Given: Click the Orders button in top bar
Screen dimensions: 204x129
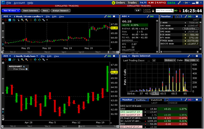Looking at the screenshot, I should (120, 3).
